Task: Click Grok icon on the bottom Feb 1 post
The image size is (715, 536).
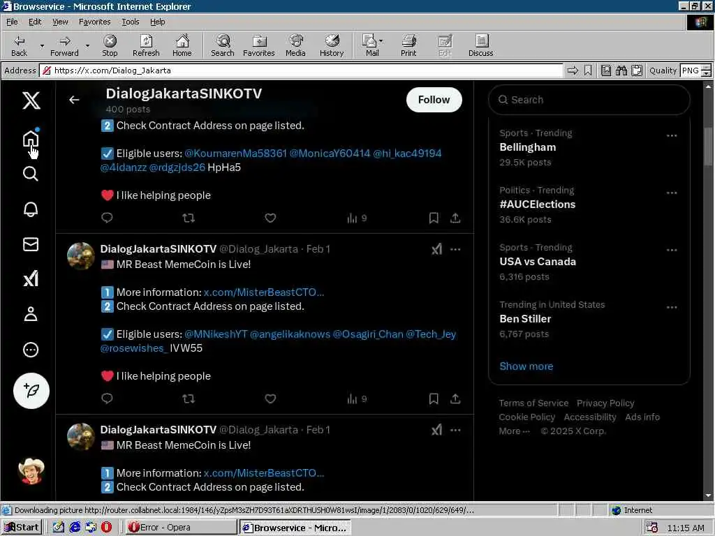Action: point(437,430)
